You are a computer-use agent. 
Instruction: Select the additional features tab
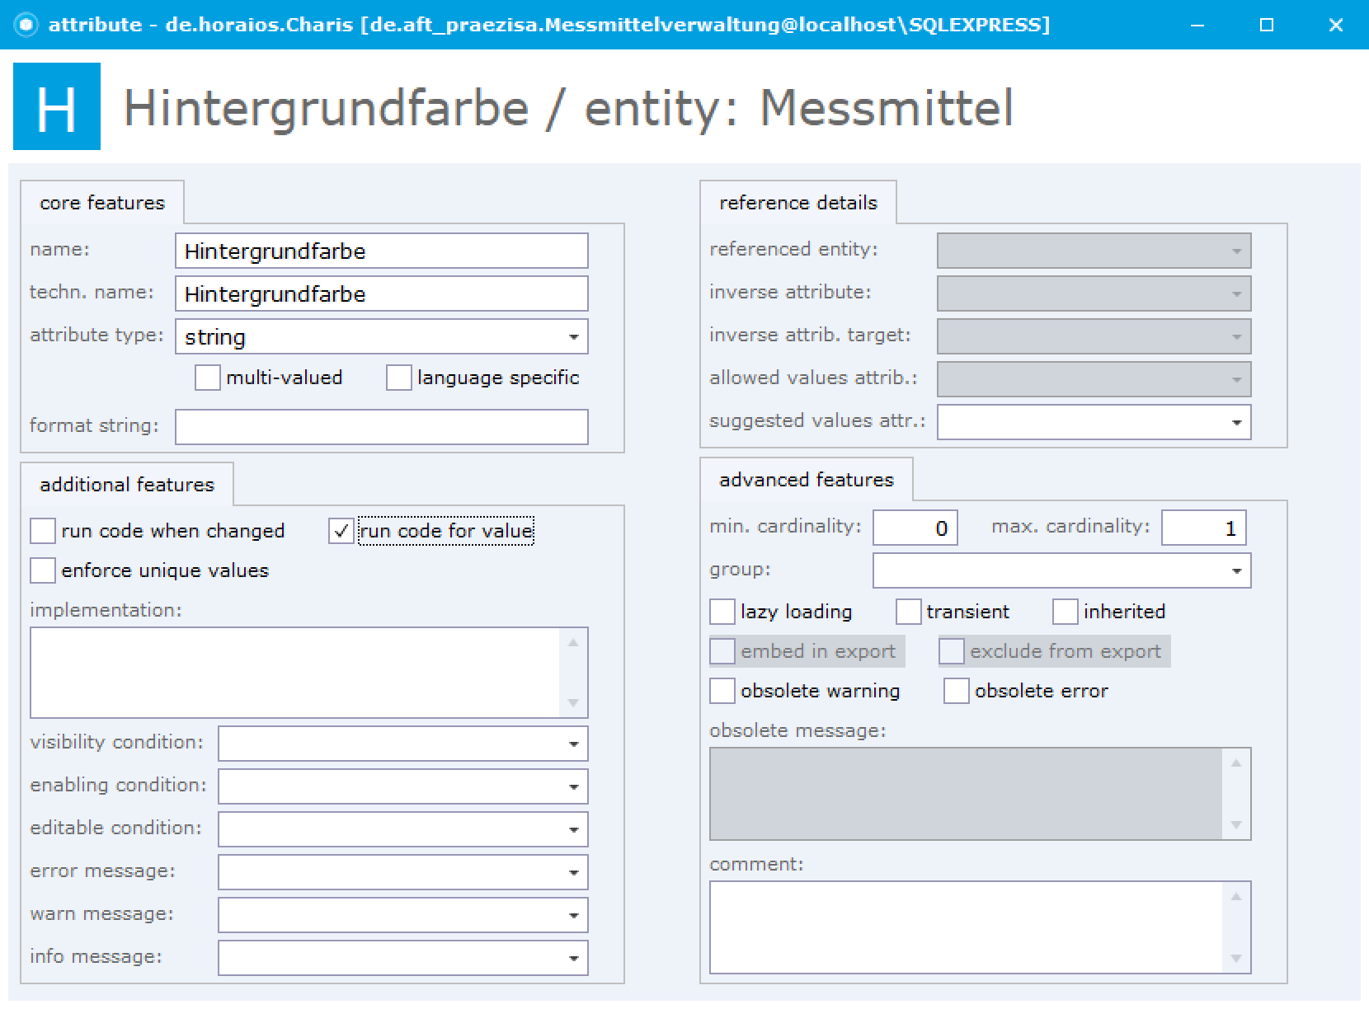pyautogui.click(x=127, y=485)
